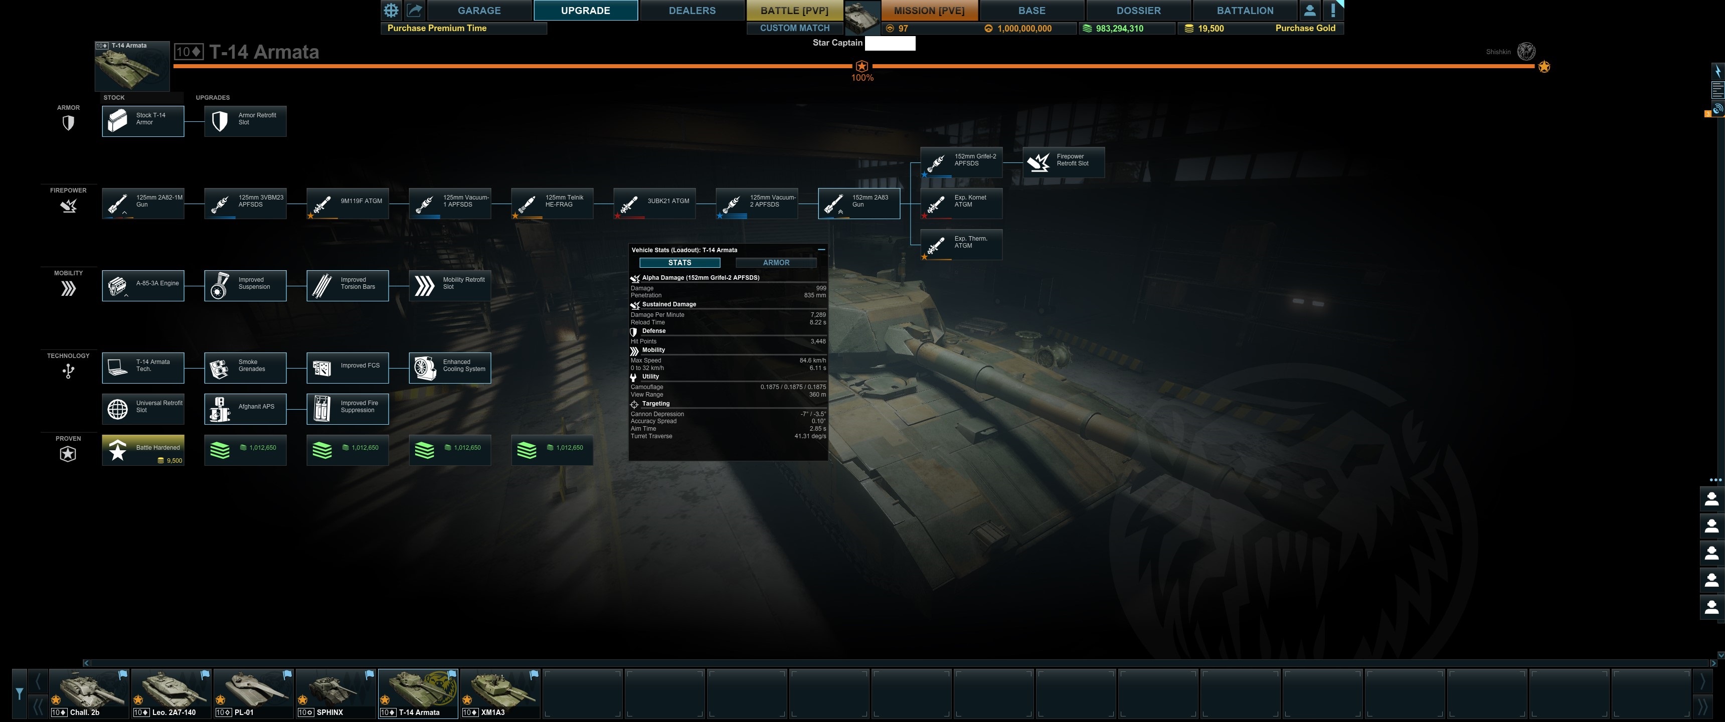1725x722 pixels.
Task: Toggle the Improved Fire Suppression module
Action: (348, 409)
